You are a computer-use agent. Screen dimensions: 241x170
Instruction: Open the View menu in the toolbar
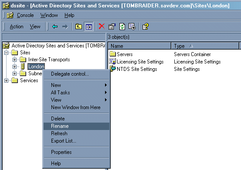point(35,27)
